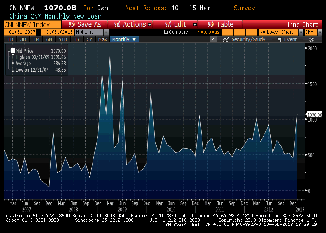Click the Low marker icon in legend

click(13, 69)
